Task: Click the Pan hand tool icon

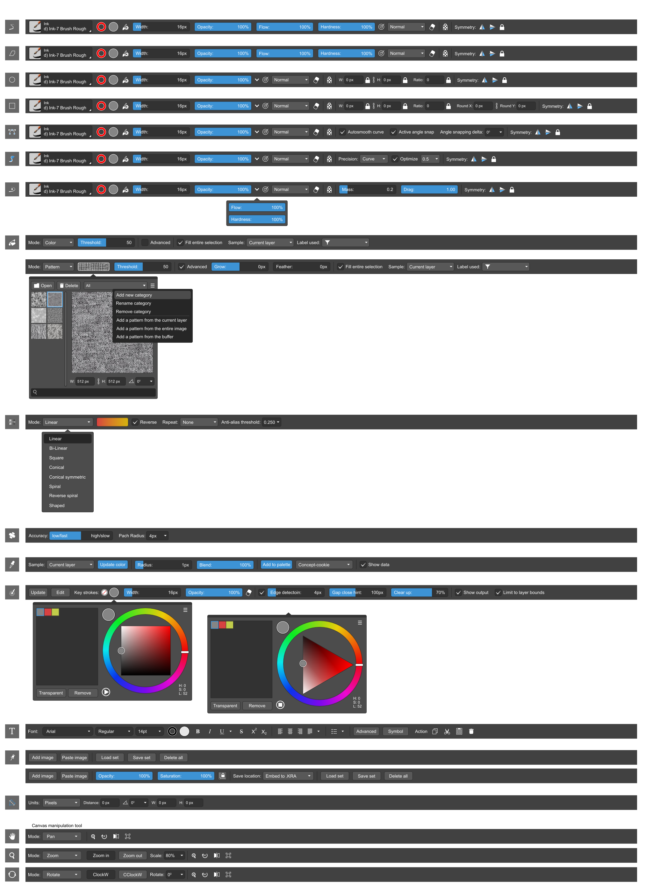Action: 12,836
